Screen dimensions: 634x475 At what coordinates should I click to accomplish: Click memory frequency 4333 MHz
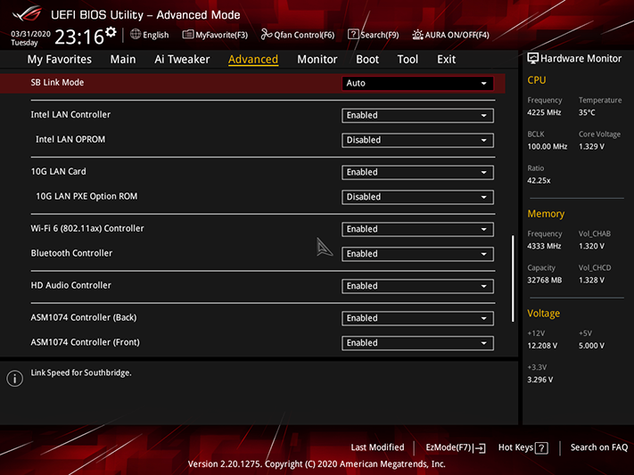[x=544, y=246]
